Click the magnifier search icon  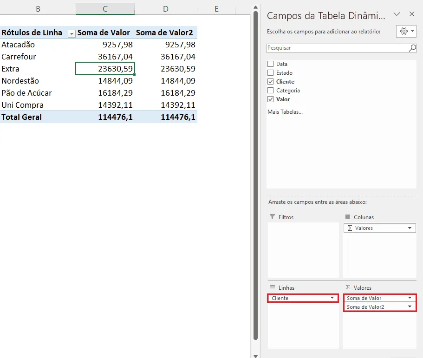[412, 48]
